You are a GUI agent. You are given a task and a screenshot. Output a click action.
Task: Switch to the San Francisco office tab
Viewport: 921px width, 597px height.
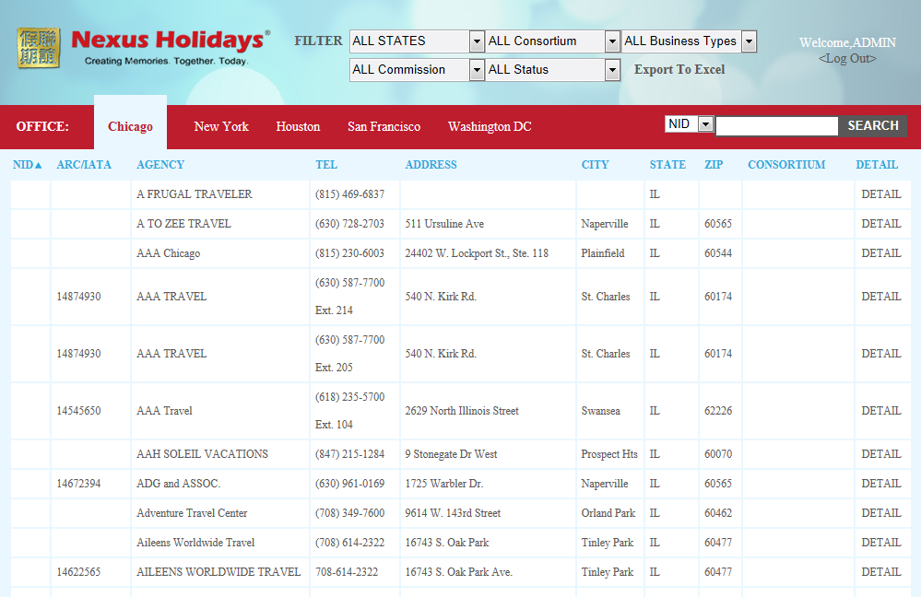click(384, 126)
